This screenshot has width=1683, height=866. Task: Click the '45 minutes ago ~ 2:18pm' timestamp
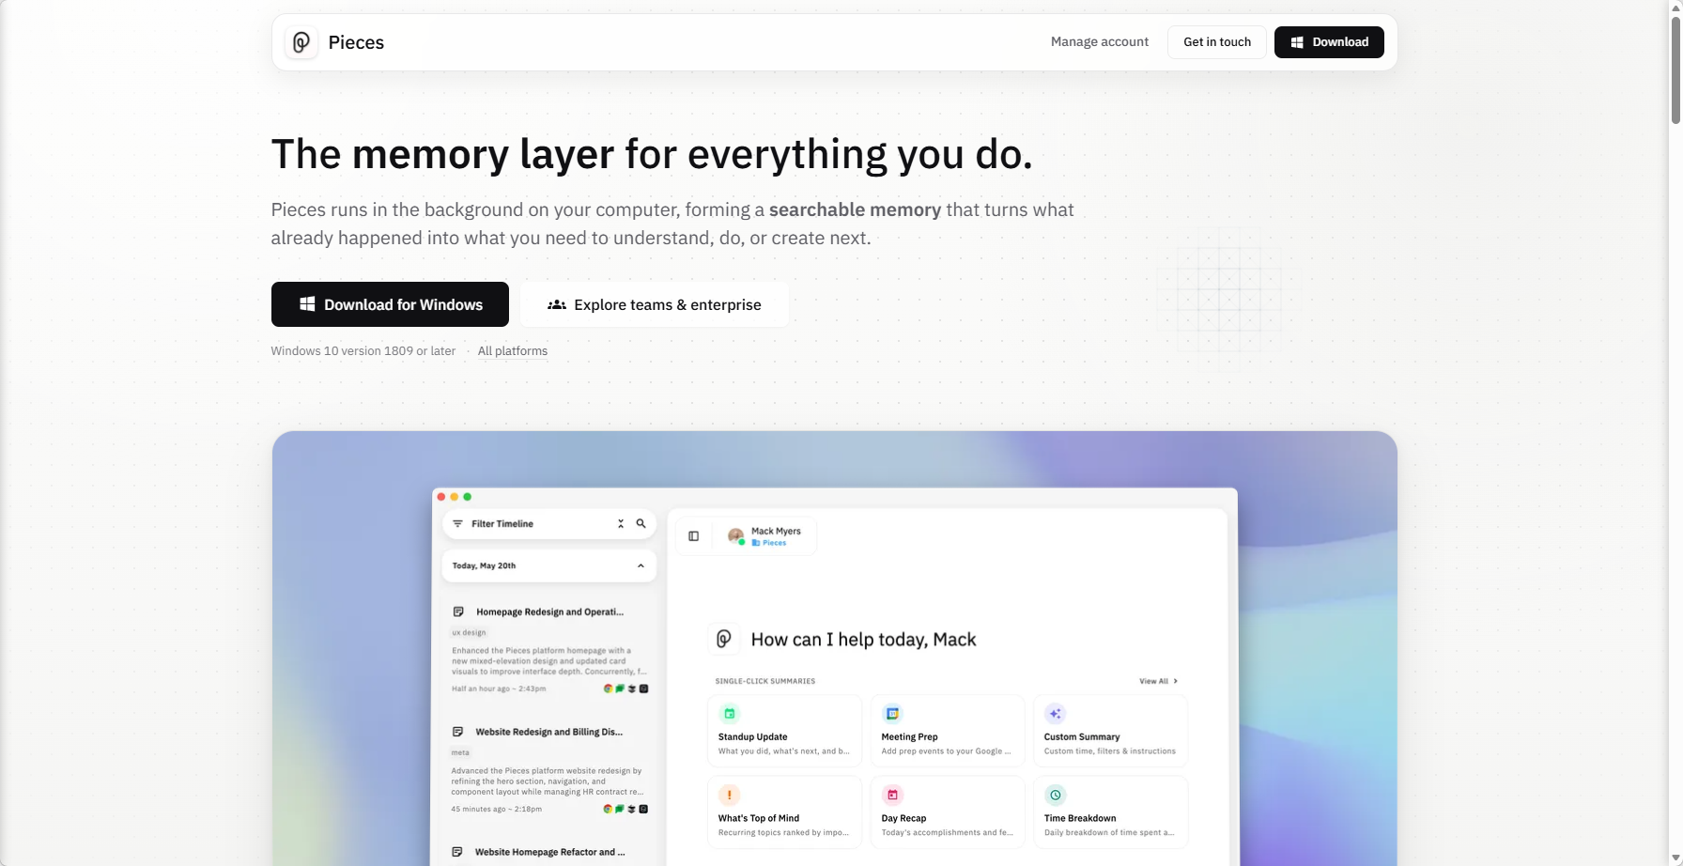click(x=496, y=810)
